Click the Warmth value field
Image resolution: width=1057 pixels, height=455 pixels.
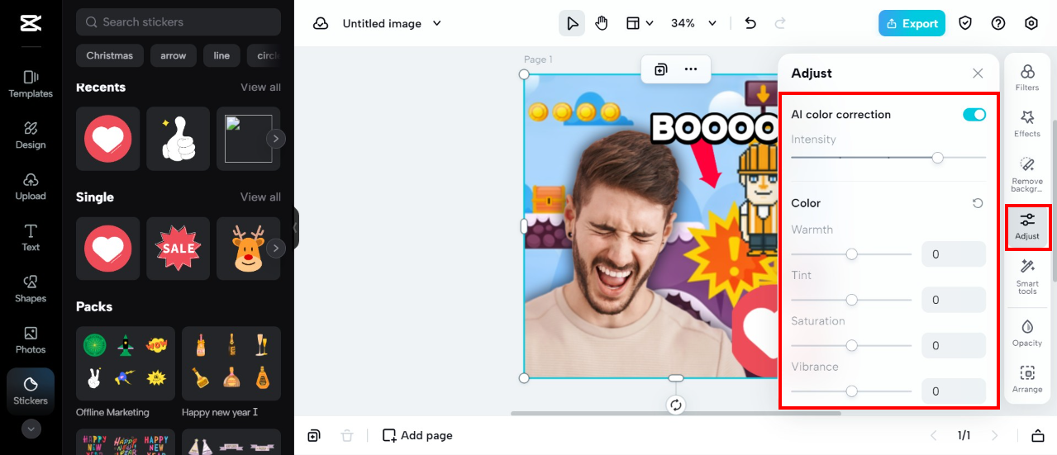(954, 254)
